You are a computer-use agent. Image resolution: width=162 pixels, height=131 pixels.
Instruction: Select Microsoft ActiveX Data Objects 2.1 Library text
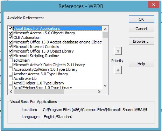(x=49, y=65)
